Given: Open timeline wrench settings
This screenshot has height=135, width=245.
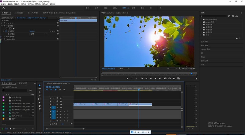Looking at the screenshot, I should pyautogui.click(x=64, y=90).
